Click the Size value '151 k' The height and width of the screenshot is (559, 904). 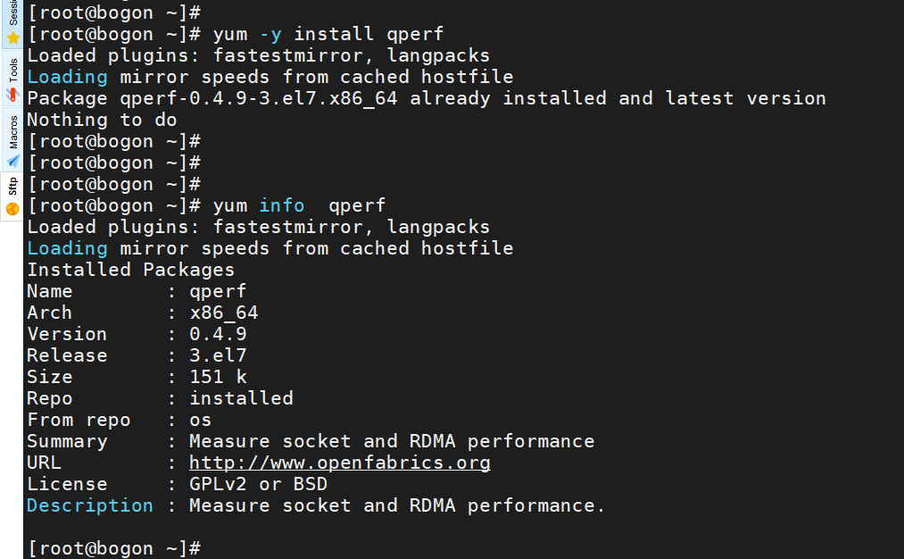pos(218,377)
